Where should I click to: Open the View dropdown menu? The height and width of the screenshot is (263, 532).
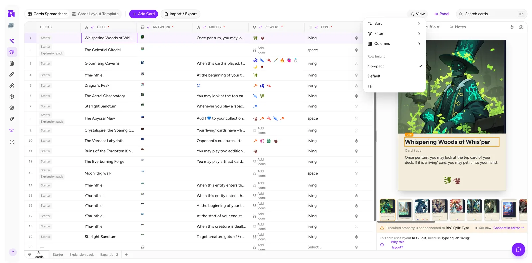click(x=417, y=14)
